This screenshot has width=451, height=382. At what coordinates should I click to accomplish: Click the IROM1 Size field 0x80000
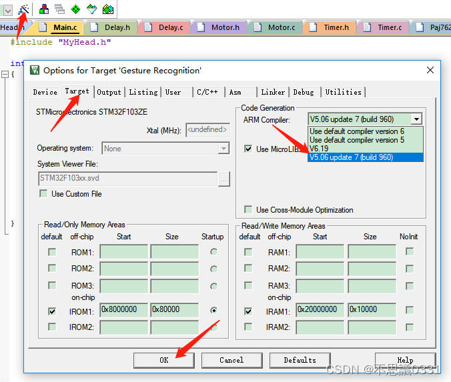coord(175,310)
